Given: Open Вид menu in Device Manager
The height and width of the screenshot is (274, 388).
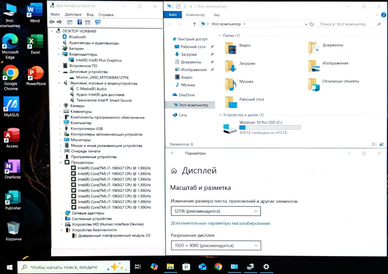Looking at the screenshot, I should point(90,15).
